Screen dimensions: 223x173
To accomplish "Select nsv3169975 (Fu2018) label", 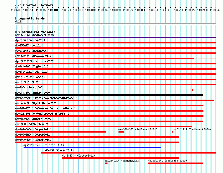I will (x=29, y=82).
